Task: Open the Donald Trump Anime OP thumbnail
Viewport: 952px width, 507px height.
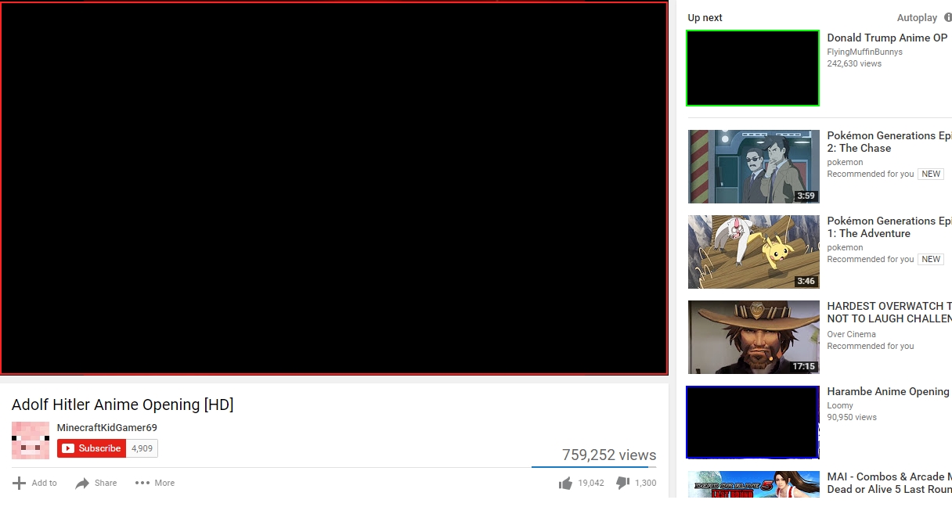Action: 752,68
